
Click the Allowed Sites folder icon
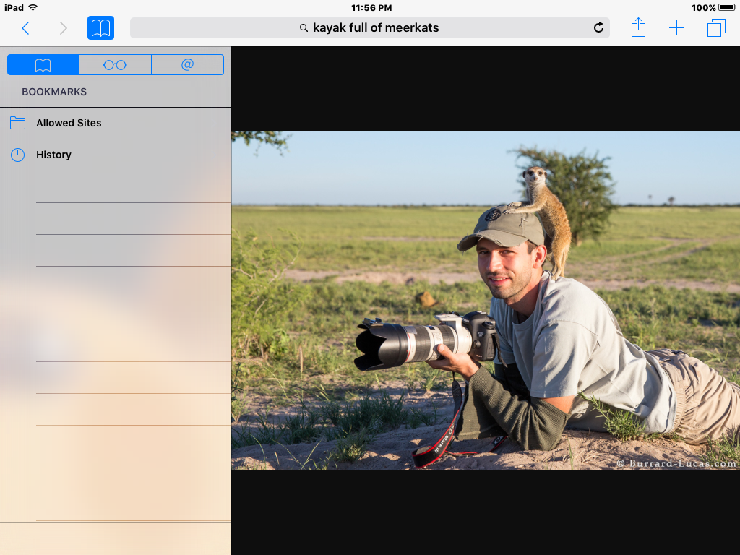pos(17,123)
